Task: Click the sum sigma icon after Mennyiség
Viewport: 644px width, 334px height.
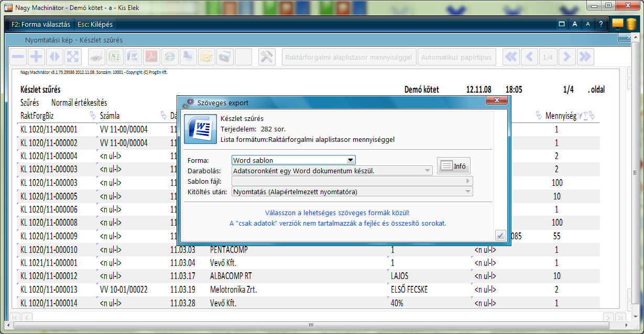Action: (586, 116)
